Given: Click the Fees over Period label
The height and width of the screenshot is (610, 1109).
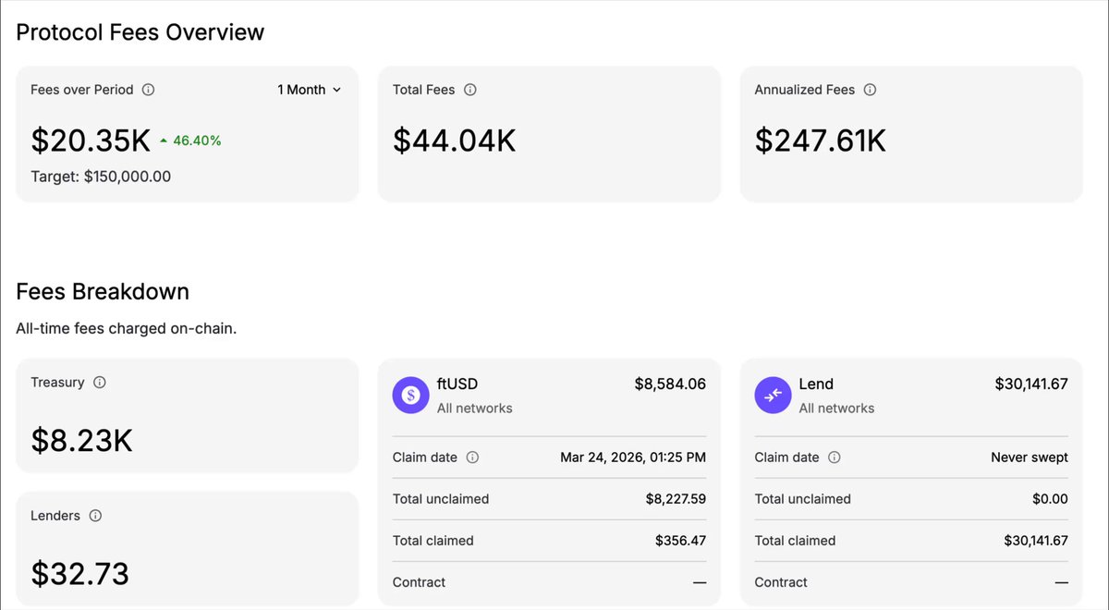Looking at the screenshot, I should point(82,90).
